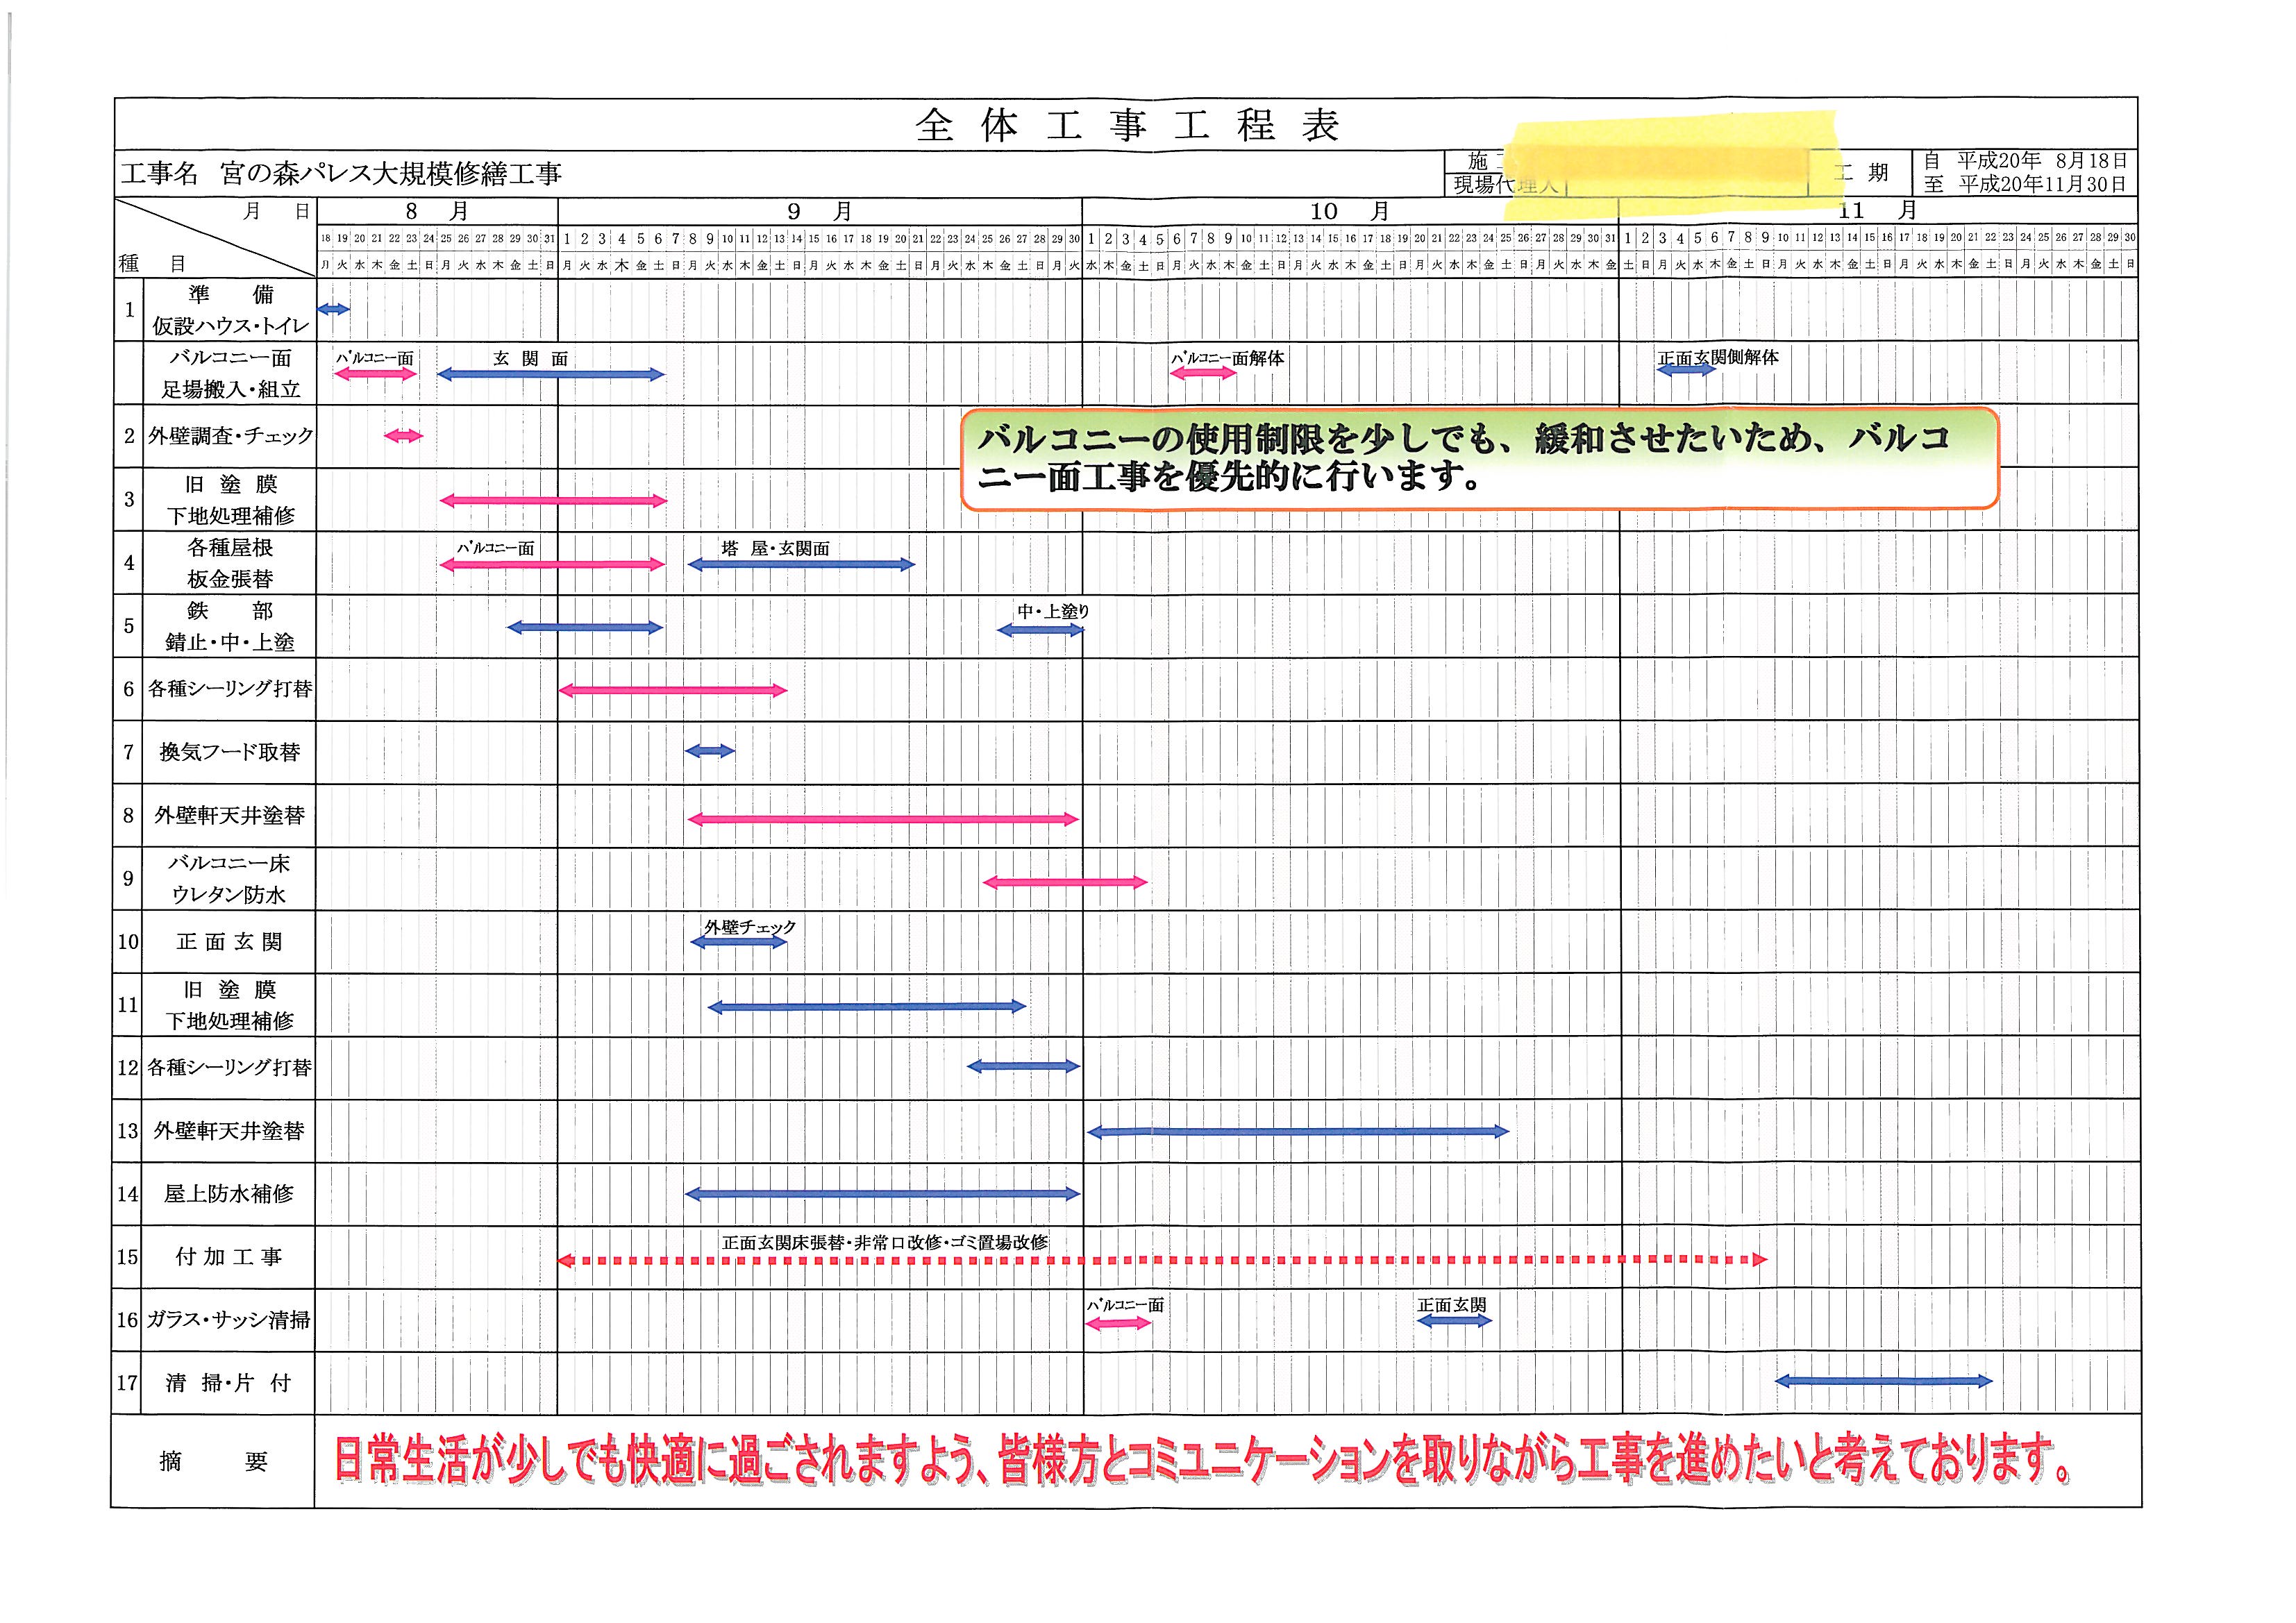Click the blue bar in row 12 シーリング打替
Screen dimensions: 2296x1623
[1024, 1067]
